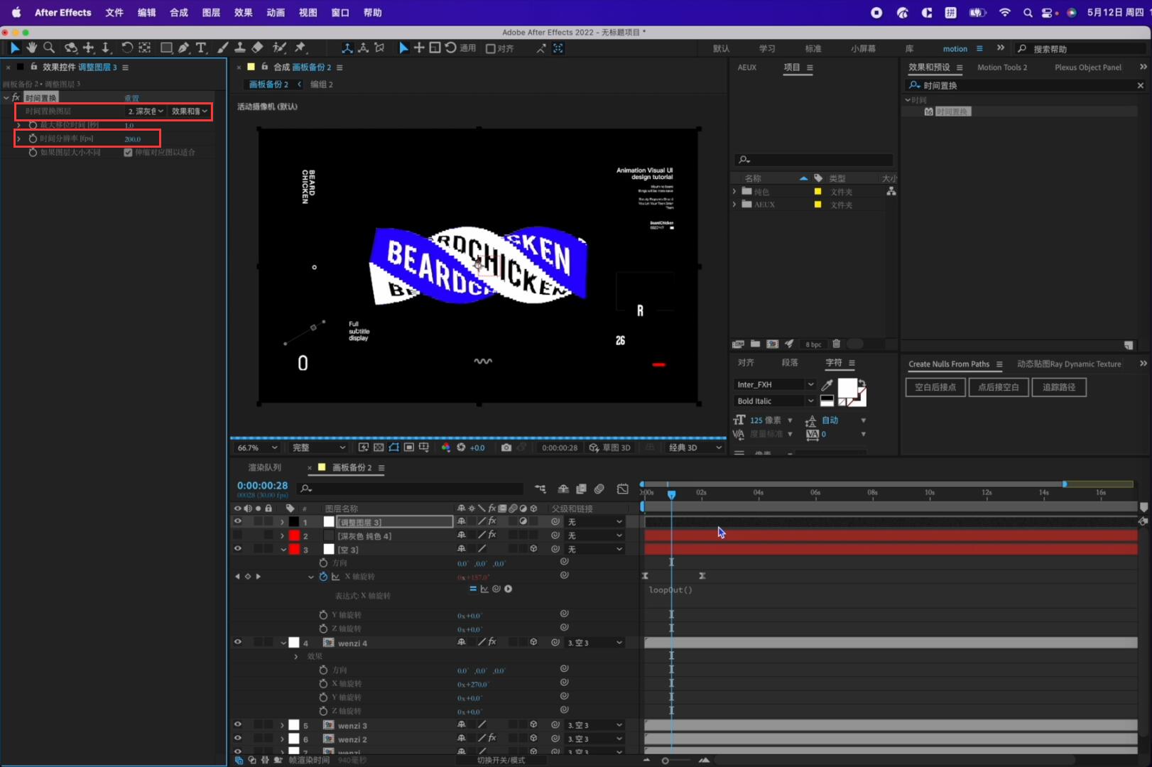Expand the 调整图层 3 layer properties
Screen dimensions: 1152x767
click(x=282, y=522)
